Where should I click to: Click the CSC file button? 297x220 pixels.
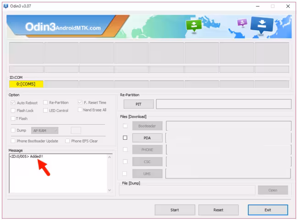[x=148, y=162]
